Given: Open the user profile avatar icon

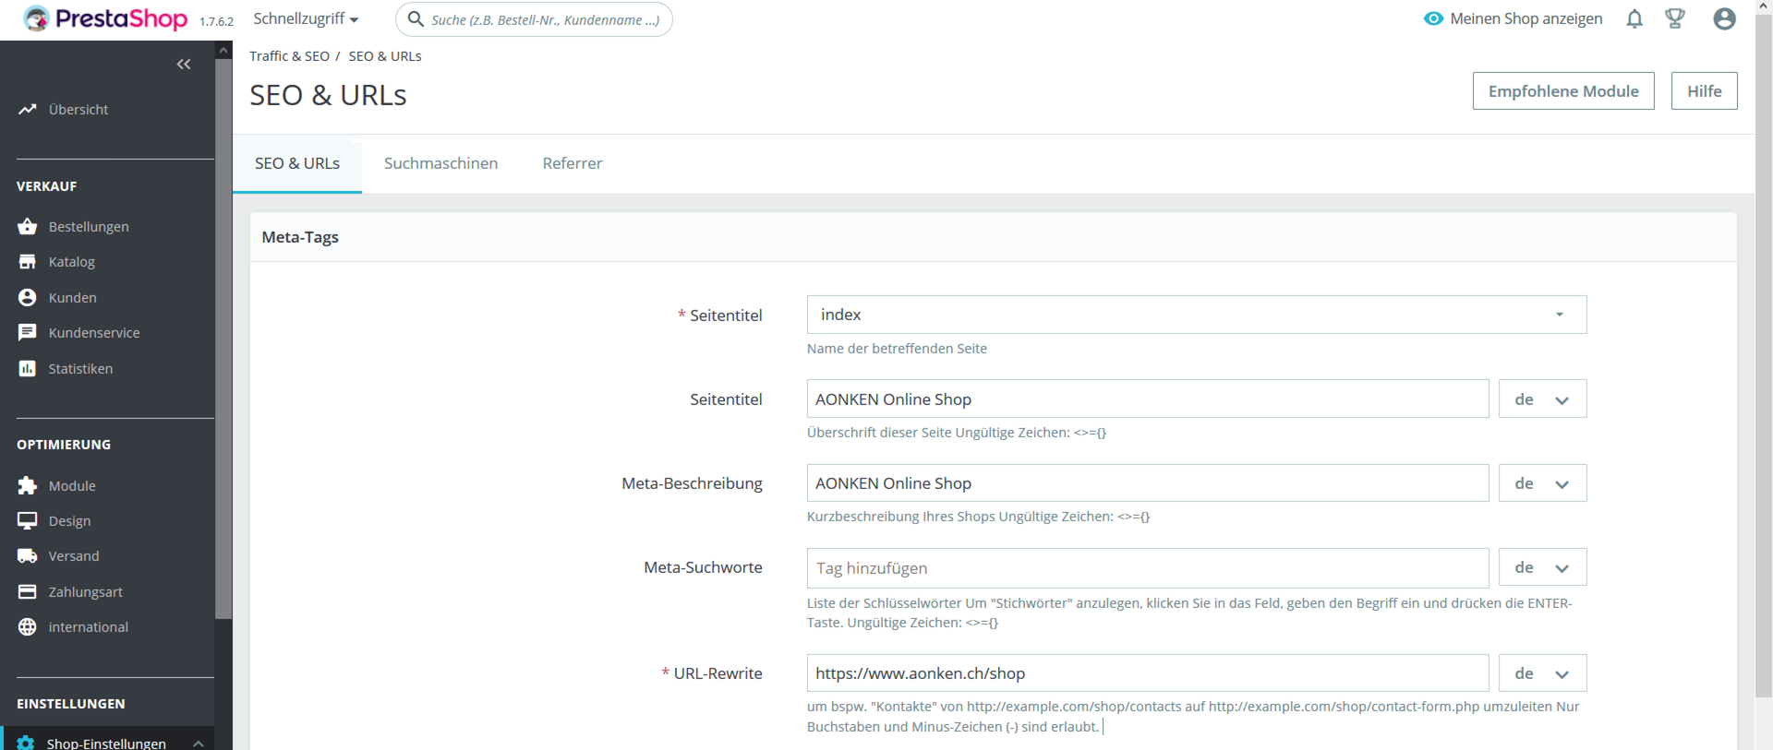Looking at the screenshot, I should 1723,18.
